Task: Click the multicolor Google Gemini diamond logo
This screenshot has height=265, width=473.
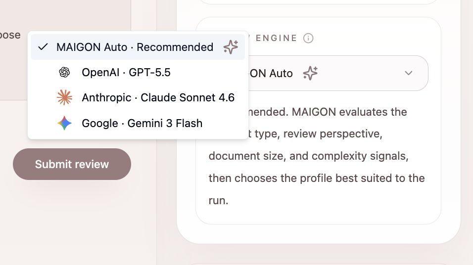Action: click(64, 123)
